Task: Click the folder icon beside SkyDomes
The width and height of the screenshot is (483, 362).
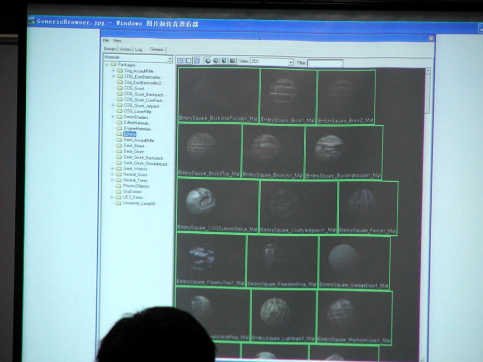Action: pyautogui.click(x=119, y=192)
